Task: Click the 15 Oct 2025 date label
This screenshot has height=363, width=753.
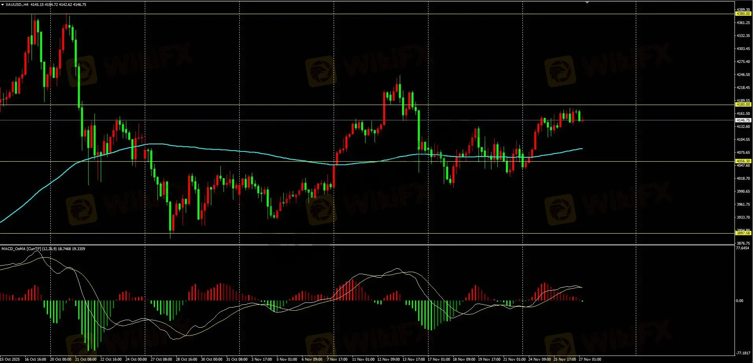Action: tap(10, 359)
